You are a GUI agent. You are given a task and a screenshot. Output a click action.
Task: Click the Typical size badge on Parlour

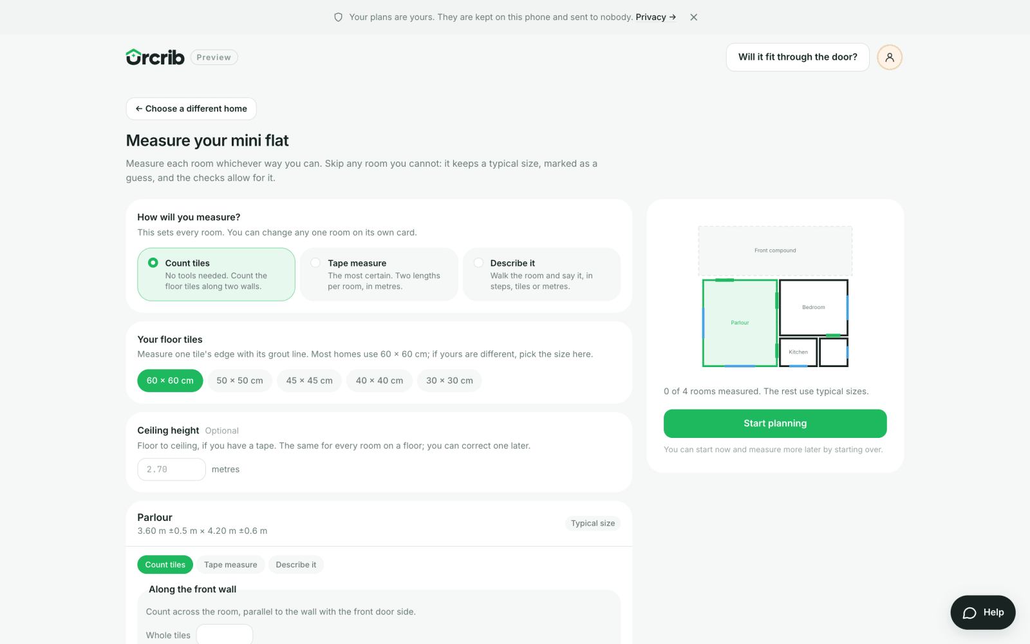point(593,523)
